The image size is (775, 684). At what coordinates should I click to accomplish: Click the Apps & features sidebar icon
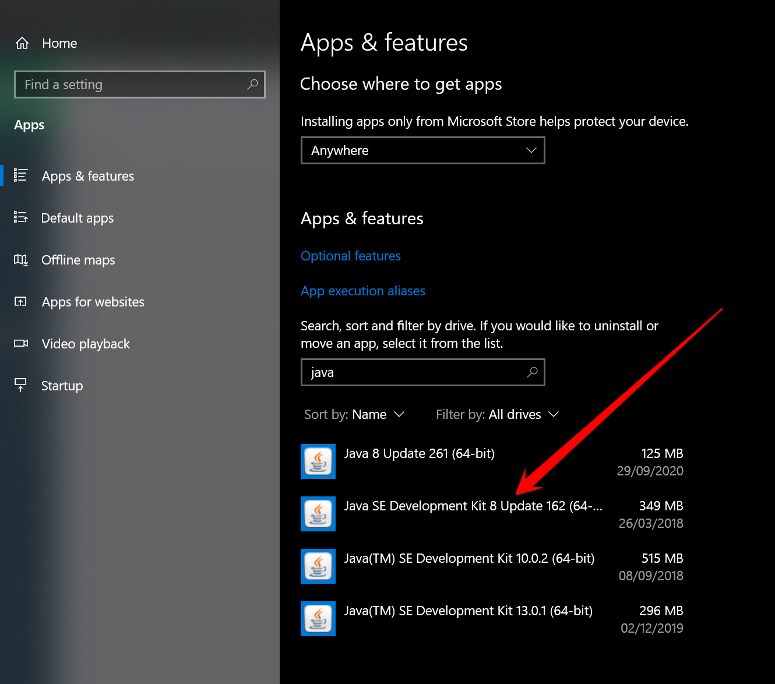coord(21,175)
